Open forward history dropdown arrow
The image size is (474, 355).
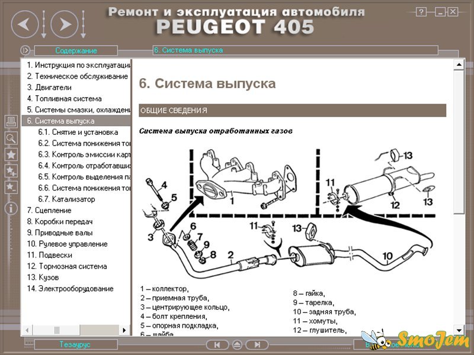click(83, 24)
